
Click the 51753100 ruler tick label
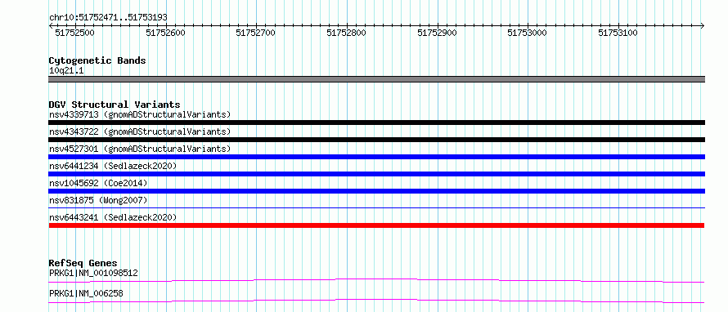[618, 33]
